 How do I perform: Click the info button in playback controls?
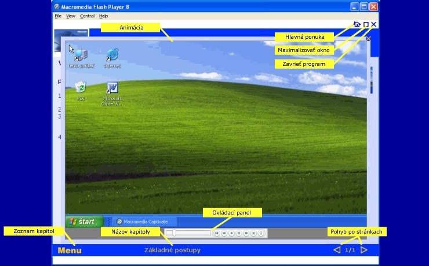click(x=261, y=233)
